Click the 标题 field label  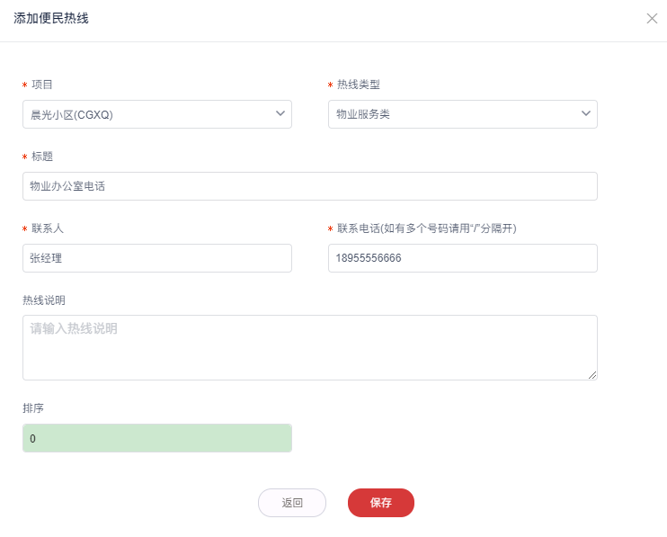pyautogui.click(x=42, y=157)
